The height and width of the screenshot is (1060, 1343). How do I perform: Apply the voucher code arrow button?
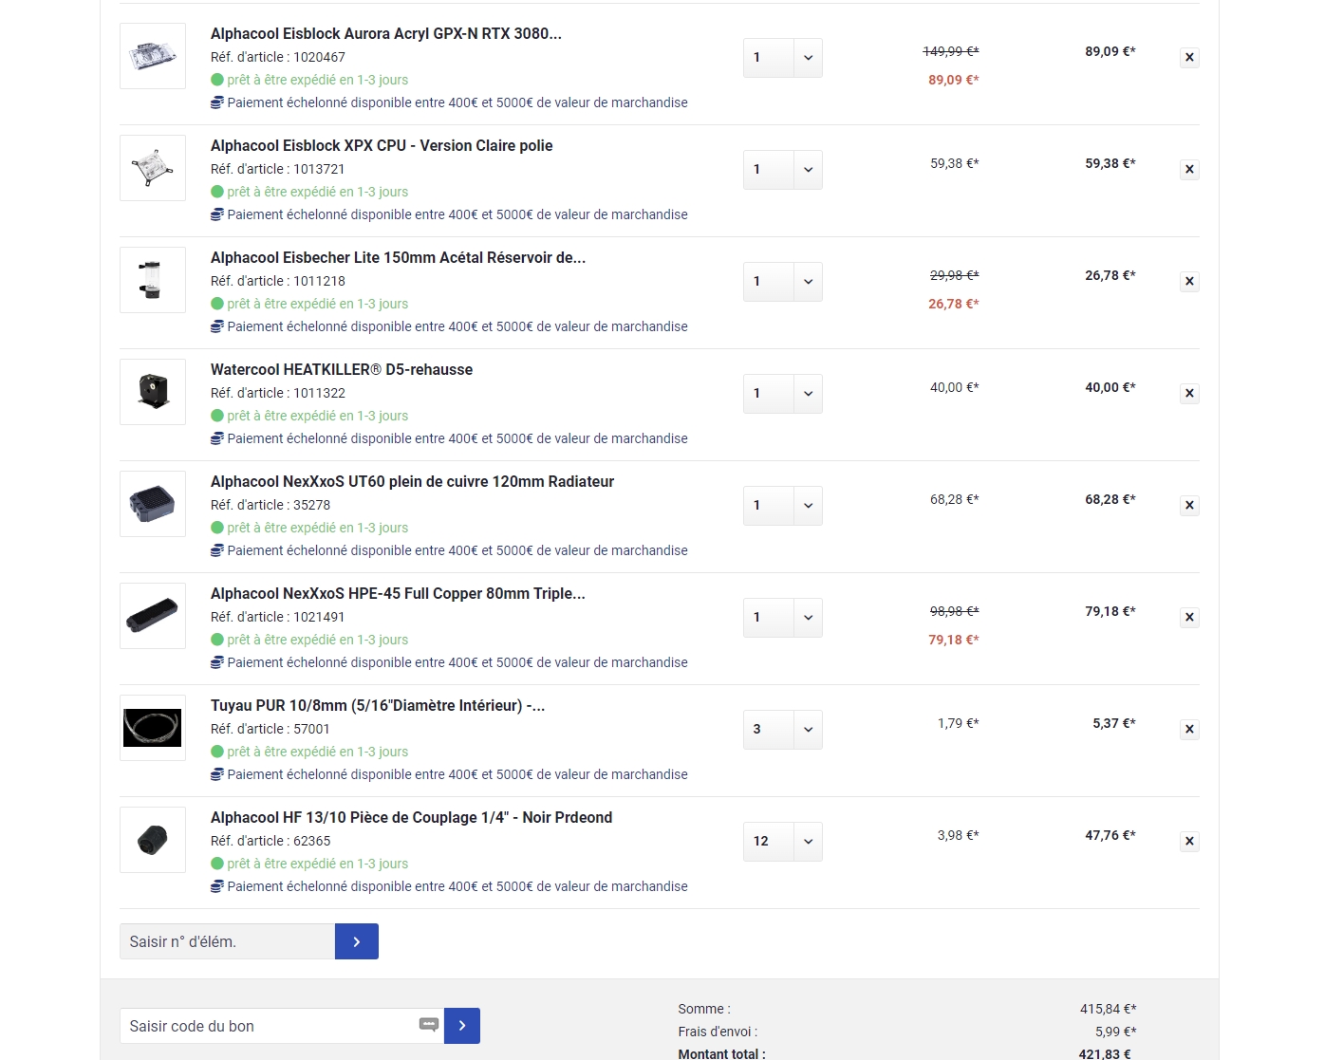click(462, 1026)
